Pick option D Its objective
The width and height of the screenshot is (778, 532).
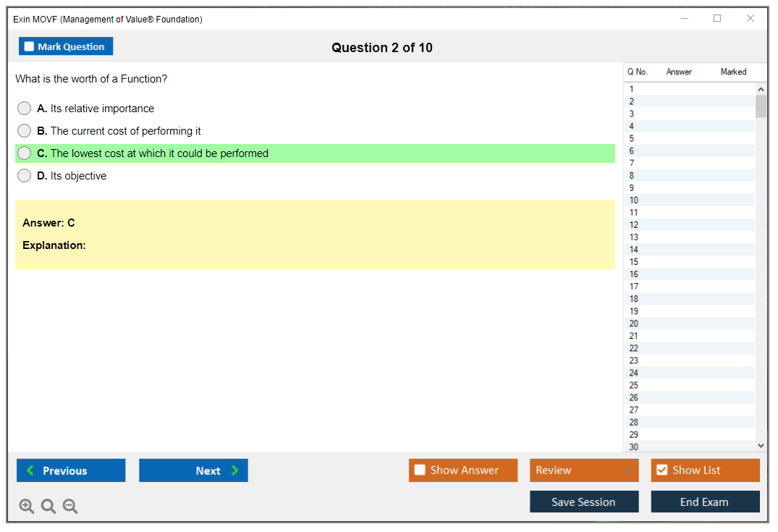25,176
